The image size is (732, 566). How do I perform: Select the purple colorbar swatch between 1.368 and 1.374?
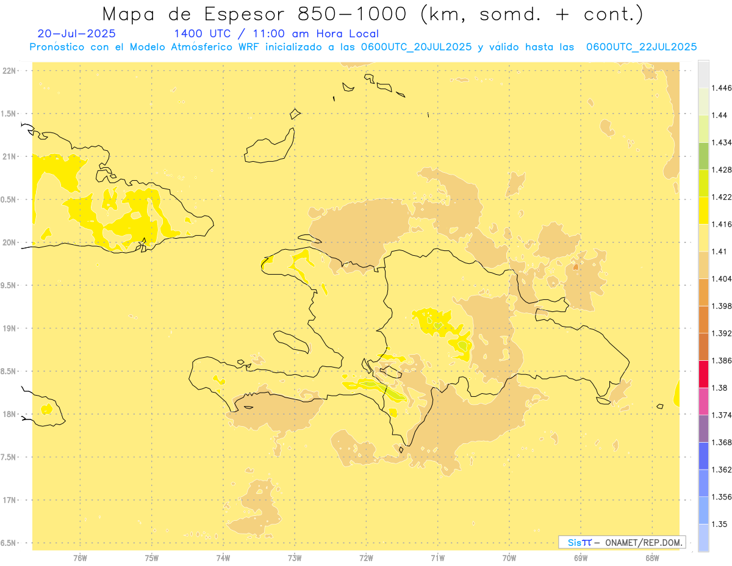point(703,429)
